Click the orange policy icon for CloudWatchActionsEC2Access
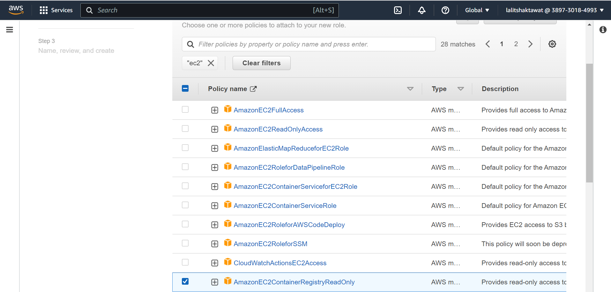The height and width of the screenshot is (292, 611). (x=228, y=262)
